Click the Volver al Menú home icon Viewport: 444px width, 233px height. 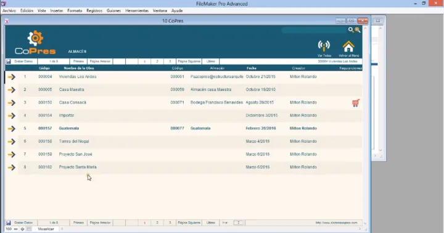click(x=348, y=47)
